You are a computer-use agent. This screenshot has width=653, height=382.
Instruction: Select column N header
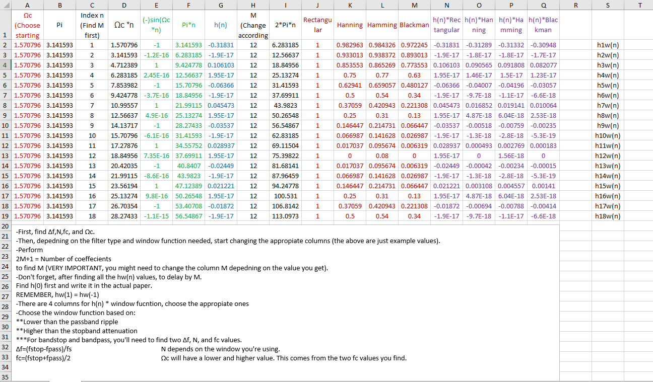[446, 6]
